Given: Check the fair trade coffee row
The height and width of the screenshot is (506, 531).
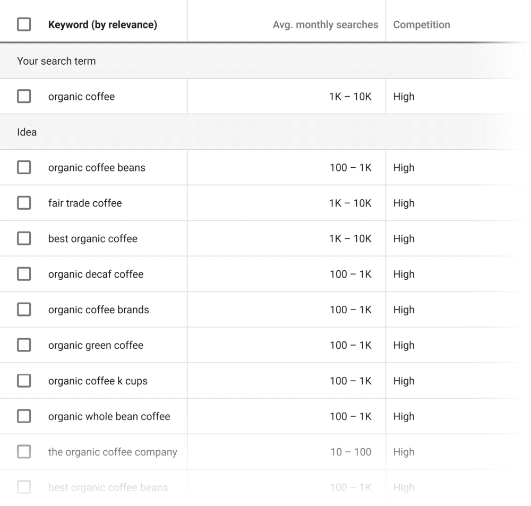Looking at the screenshot, I should pyautogui.click(x=24, y=203).
